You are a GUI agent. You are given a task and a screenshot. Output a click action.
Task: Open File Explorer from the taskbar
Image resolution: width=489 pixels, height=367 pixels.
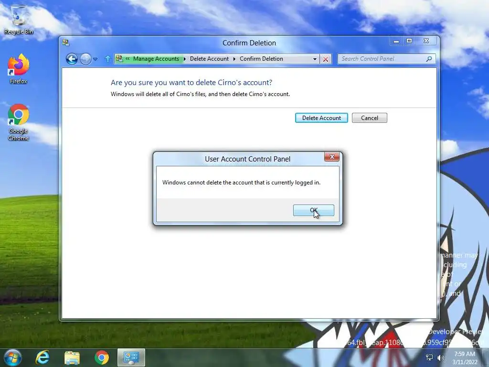point(72,357)
